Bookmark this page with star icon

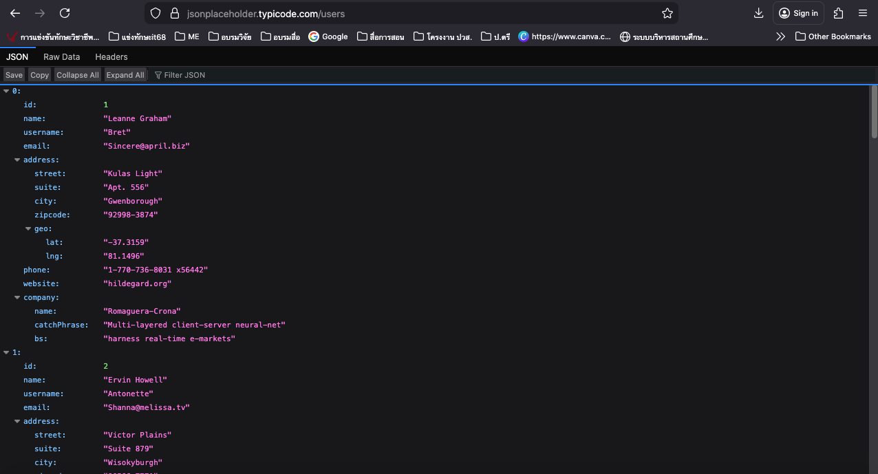pos(667,13)
